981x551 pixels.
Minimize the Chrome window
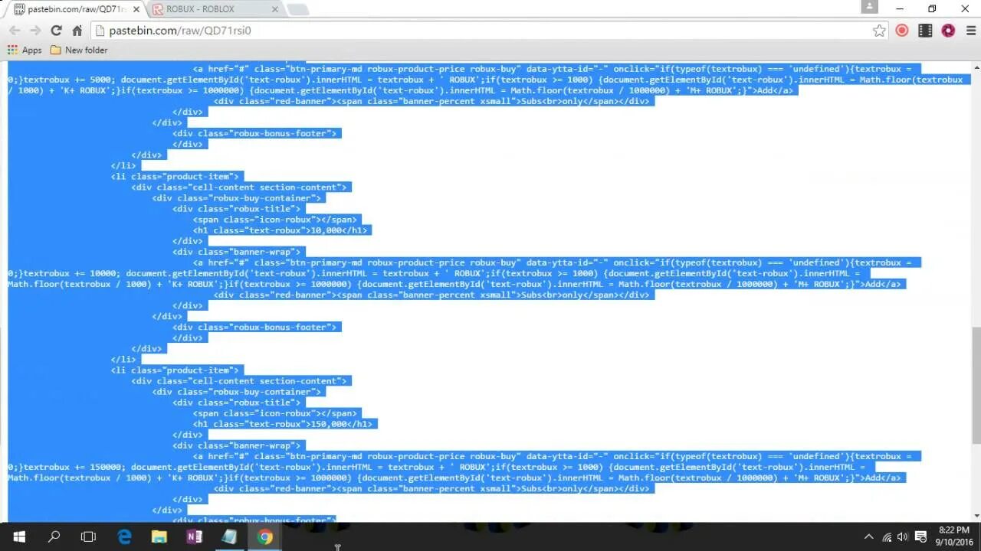click(x=899, y=8)
